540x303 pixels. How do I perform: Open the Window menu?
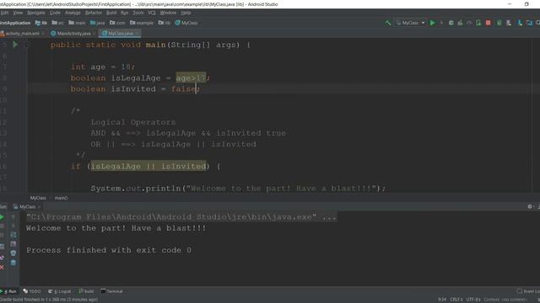click(168, 13)
